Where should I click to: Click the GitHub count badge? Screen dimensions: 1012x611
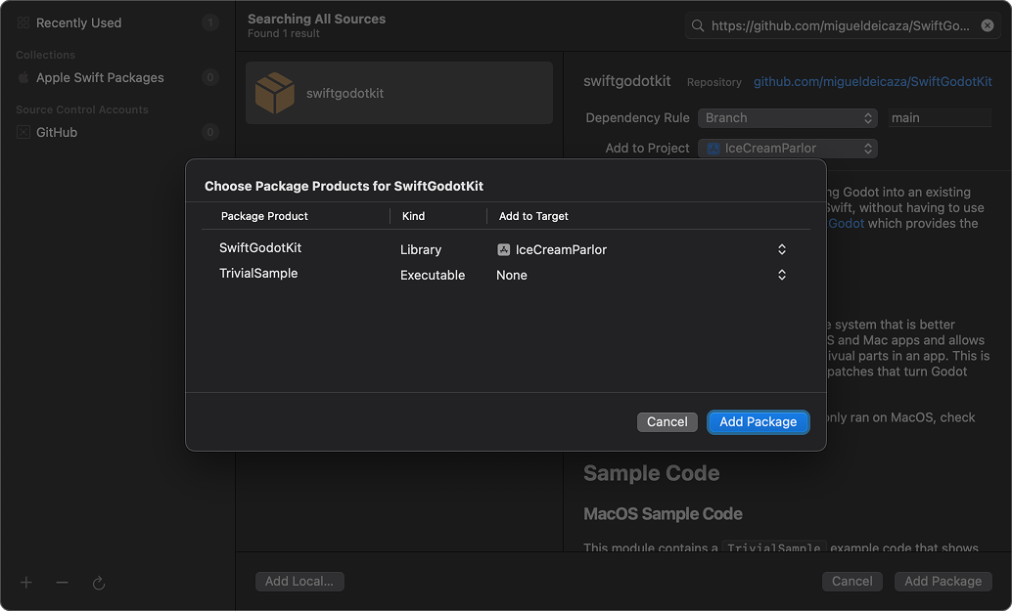[x=209, y=133]
